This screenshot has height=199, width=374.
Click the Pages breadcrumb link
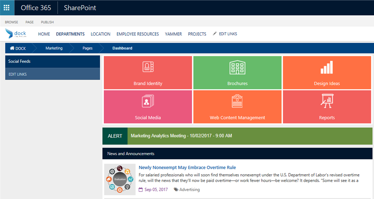[88, 48]
